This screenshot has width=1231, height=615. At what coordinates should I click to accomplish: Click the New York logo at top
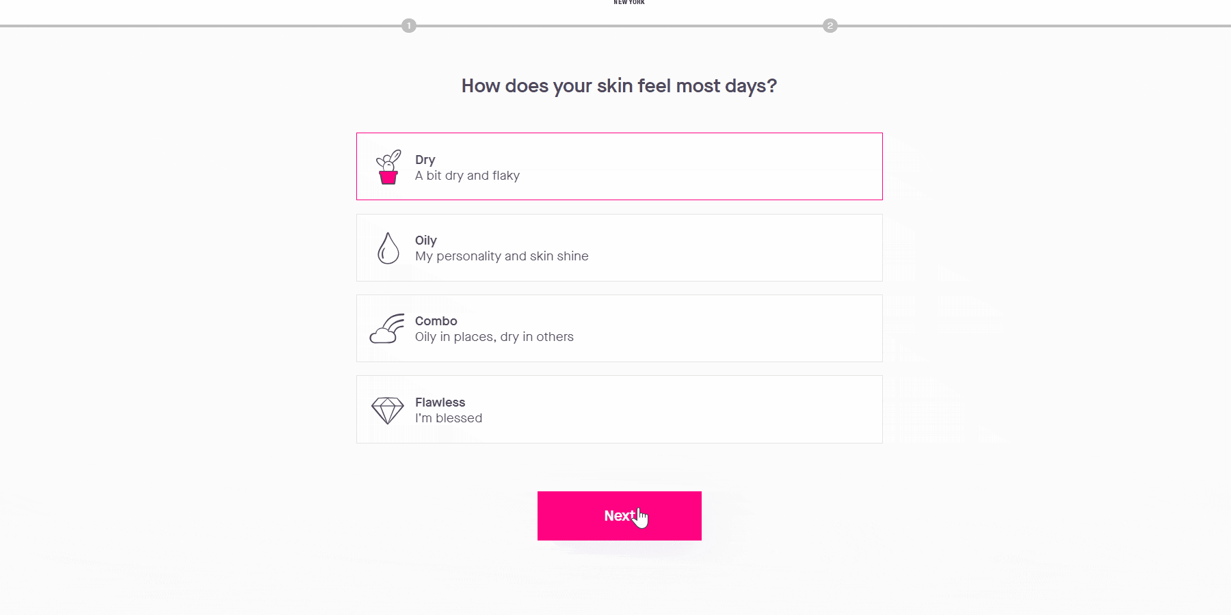629,3
